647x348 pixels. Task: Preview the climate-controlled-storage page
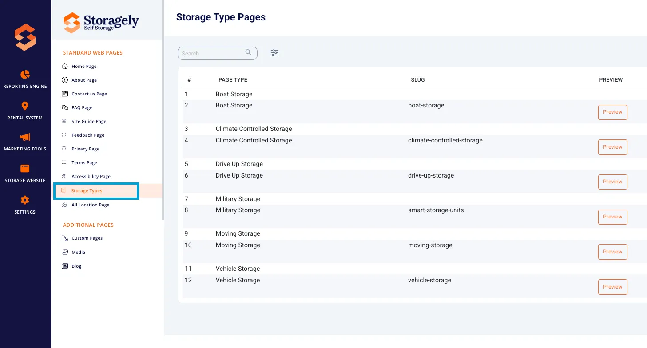(613, 147)
